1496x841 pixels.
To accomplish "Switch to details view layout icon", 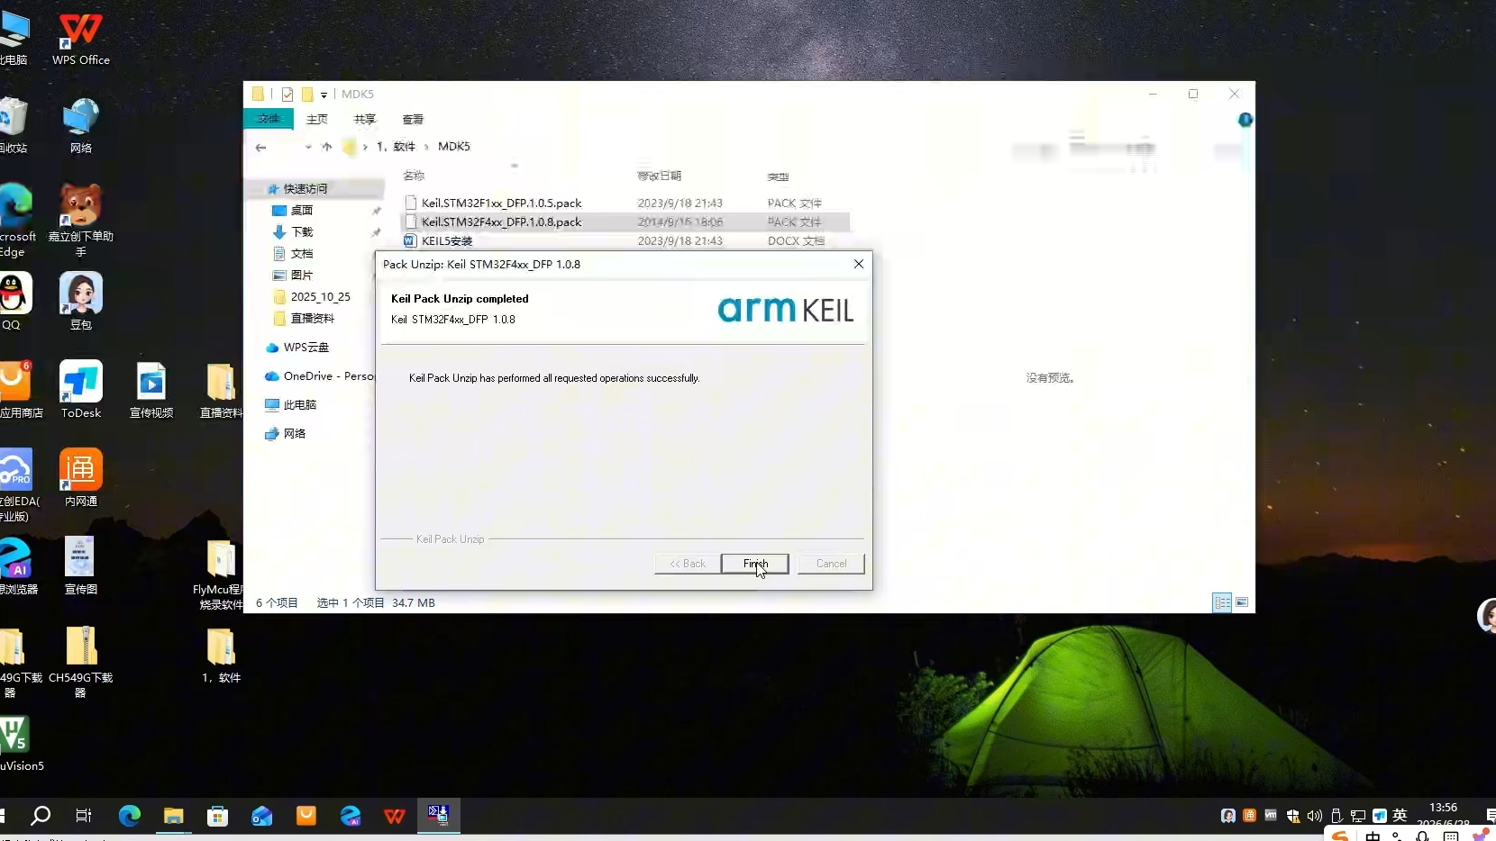I will (x=1222, y=602).
